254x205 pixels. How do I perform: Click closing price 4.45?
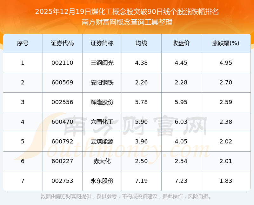181,63
